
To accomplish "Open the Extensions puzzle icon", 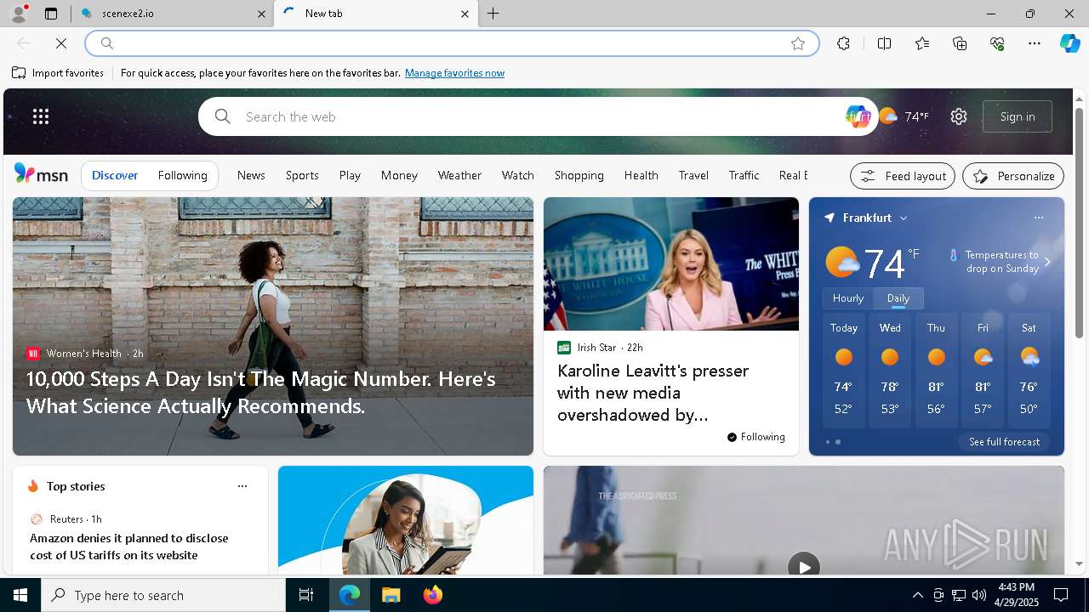I will click(843, 43).
